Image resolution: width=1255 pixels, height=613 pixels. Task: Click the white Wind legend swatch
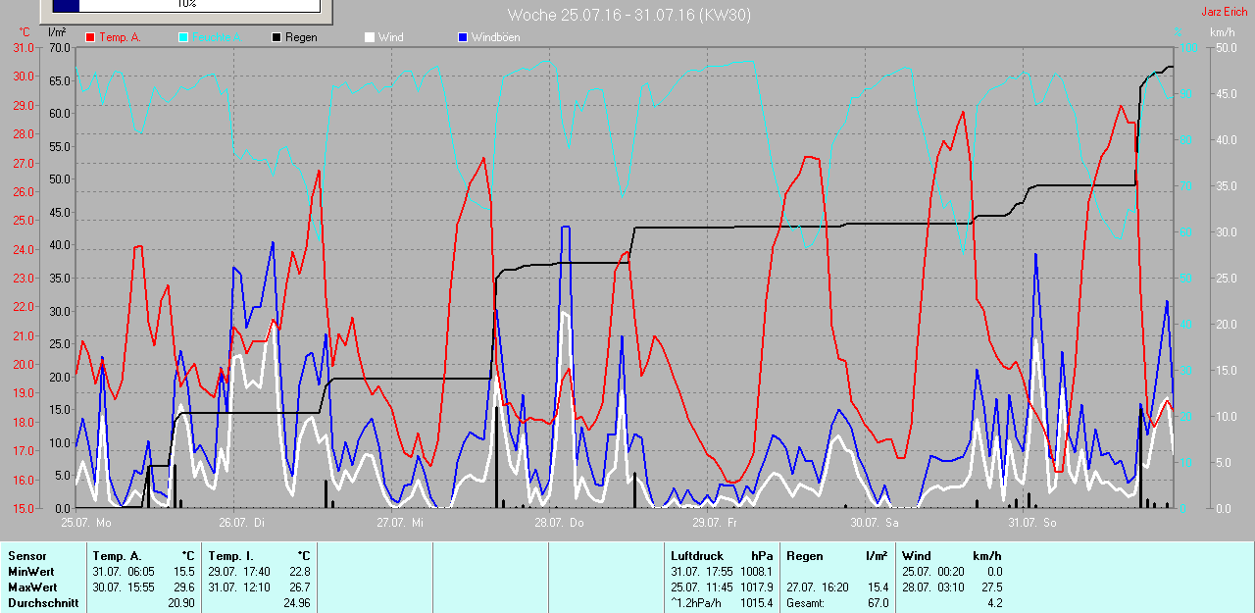[x=370, y=37]
